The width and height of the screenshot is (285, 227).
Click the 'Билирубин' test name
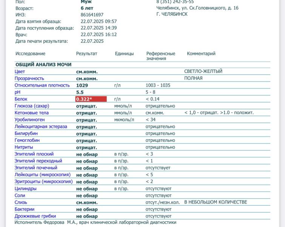pyautogui.click(x=27, y=134)
